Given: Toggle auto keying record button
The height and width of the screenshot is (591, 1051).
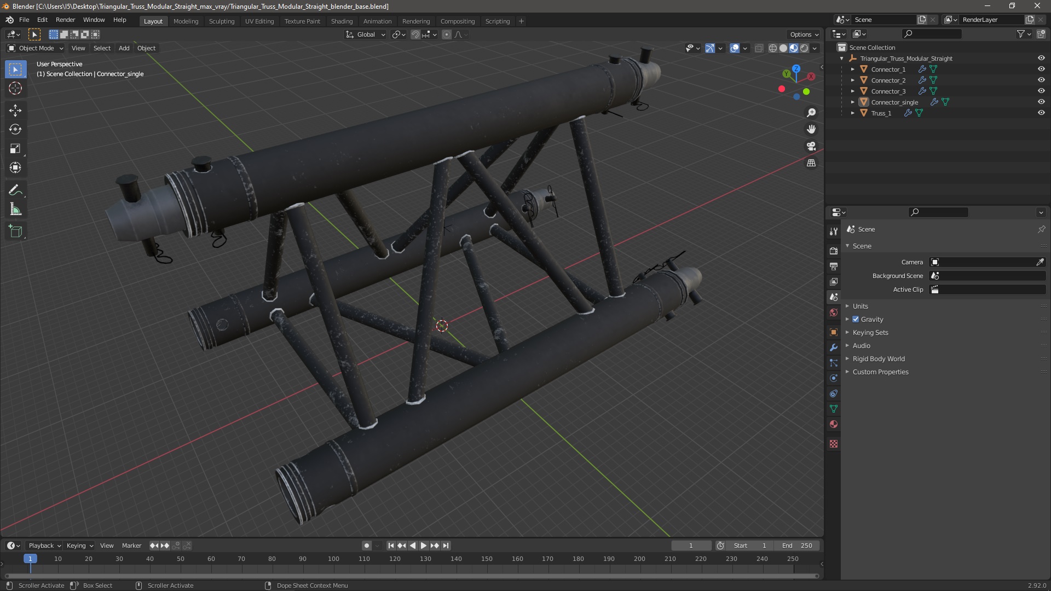Looking at the screenshot, I should 367,546.
